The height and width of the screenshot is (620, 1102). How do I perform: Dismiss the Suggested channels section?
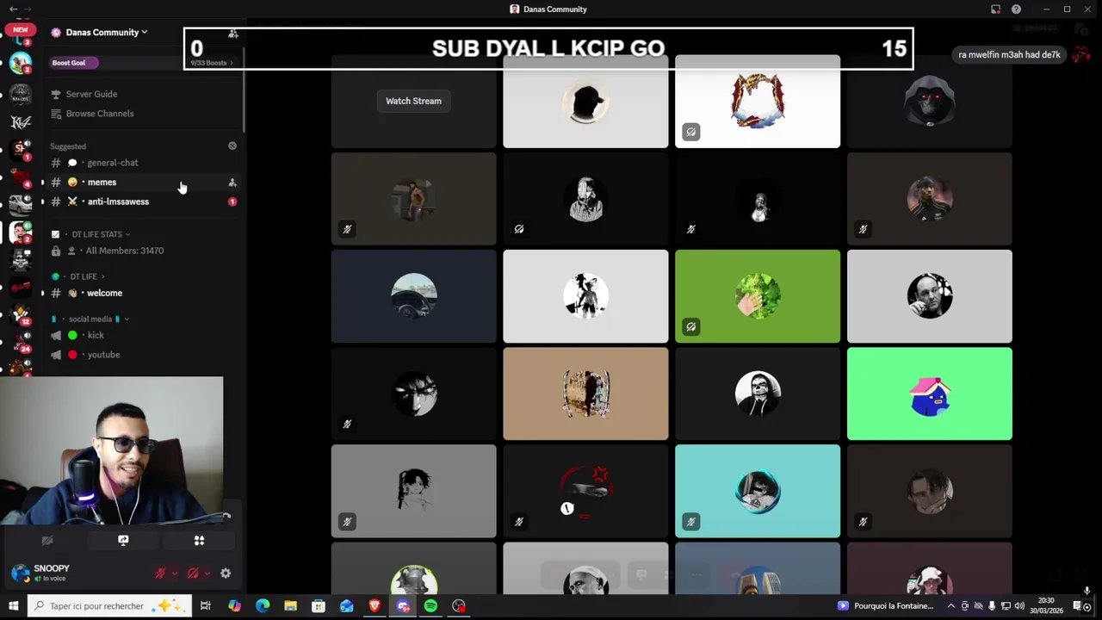(232, 146)
